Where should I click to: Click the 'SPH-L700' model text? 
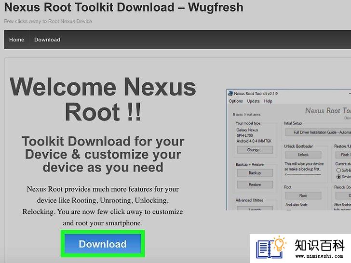tap(244, 135)
